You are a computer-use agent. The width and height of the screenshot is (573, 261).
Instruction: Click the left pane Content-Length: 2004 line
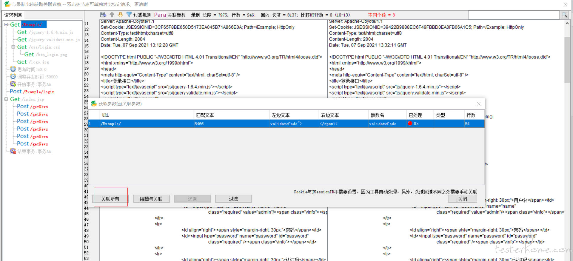point(123,39)
